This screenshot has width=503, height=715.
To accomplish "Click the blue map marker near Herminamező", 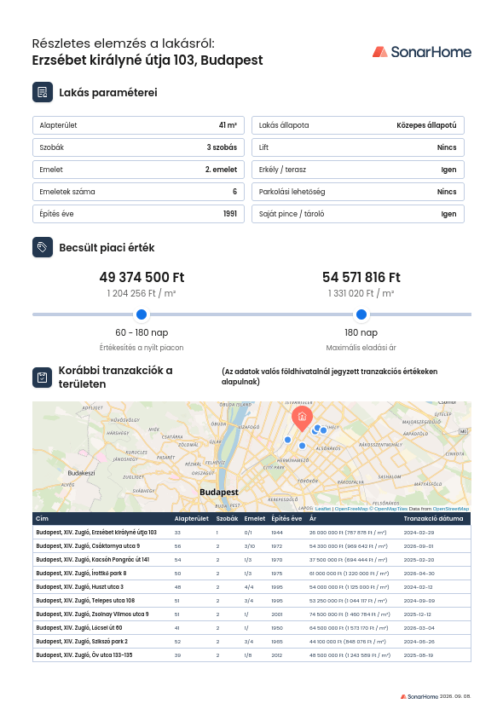I will [302, 446].
